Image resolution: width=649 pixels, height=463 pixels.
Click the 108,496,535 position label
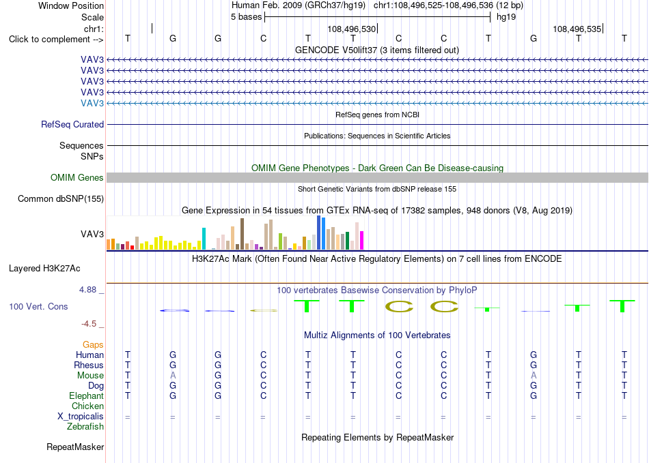pos(577,29)
